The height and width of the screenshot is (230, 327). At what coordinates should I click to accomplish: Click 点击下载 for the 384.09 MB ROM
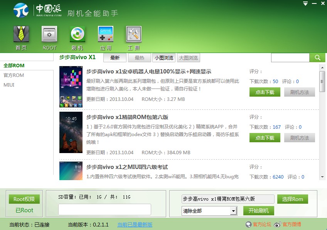click(x=265, y=138)
